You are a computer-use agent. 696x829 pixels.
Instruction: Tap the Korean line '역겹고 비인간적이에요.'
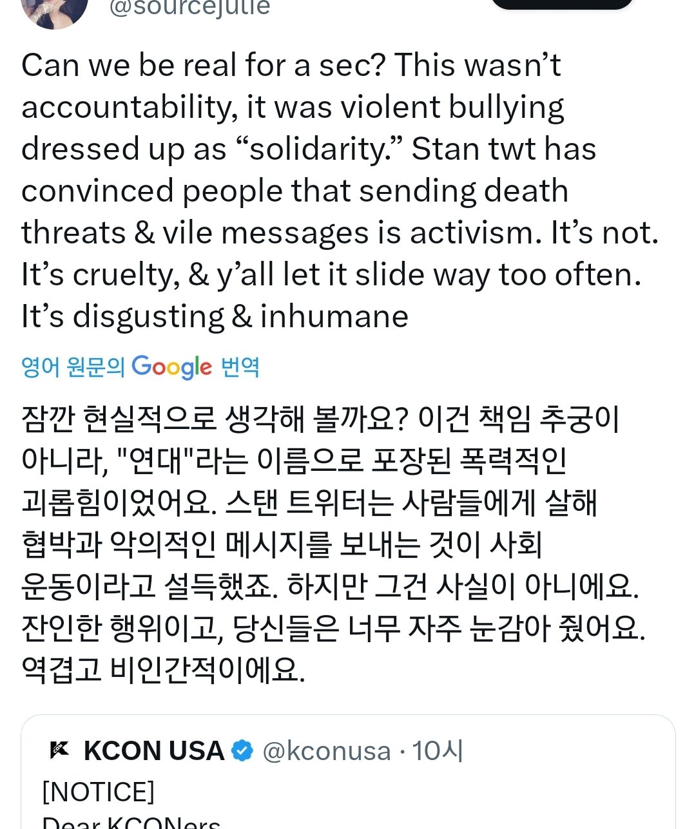pos(163,670)
